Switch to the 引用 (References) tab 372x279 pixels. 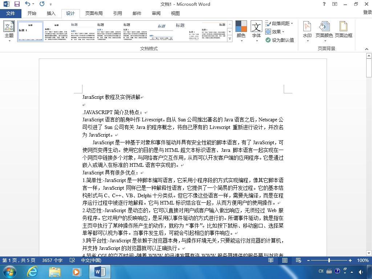(117, 13)
